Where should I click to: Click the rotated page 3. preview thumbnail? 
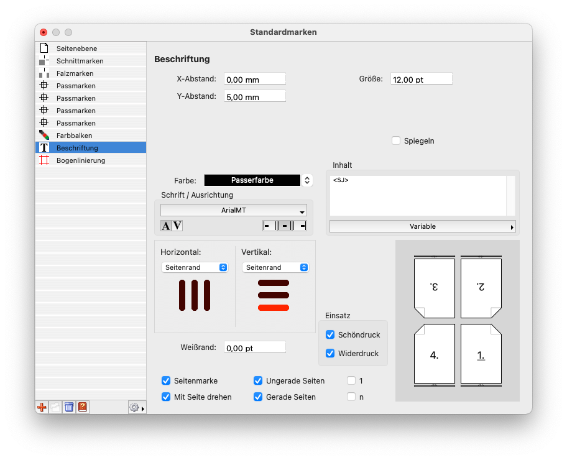pyautogui.click(x=435, y=288)
